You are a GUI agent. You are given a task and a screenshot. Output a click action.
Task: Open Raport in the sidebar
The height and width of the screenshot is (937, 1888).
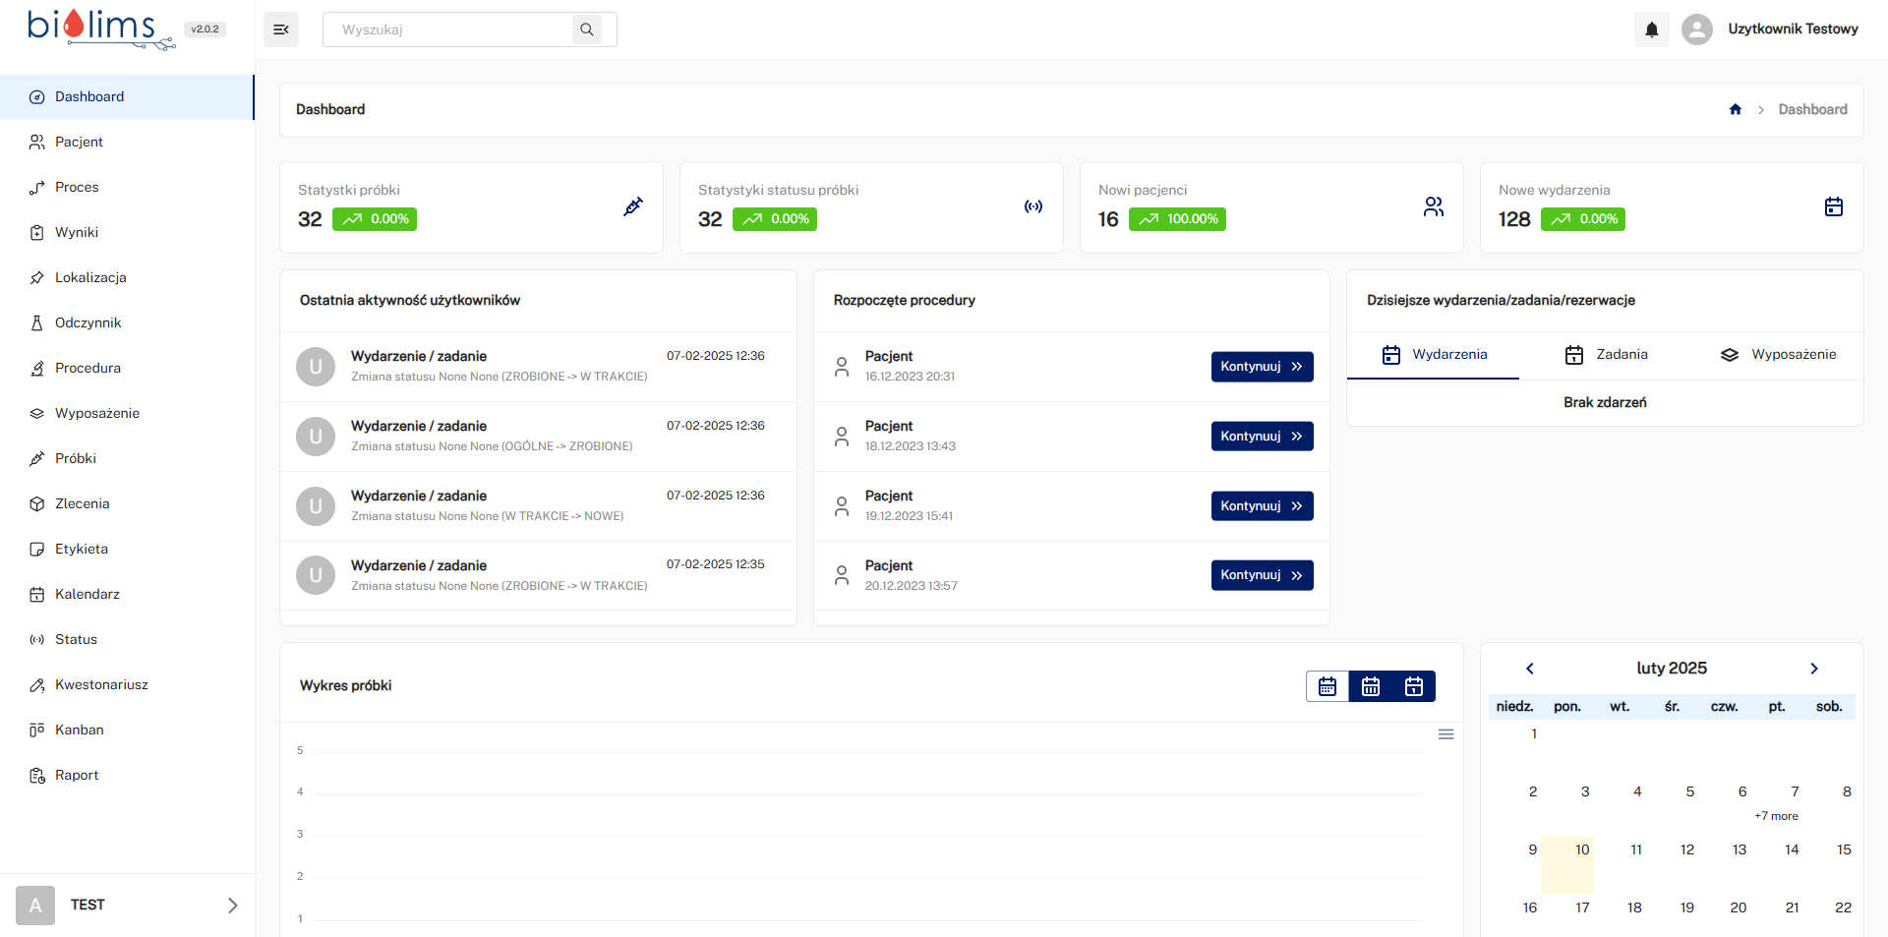(x=127, y=776)
